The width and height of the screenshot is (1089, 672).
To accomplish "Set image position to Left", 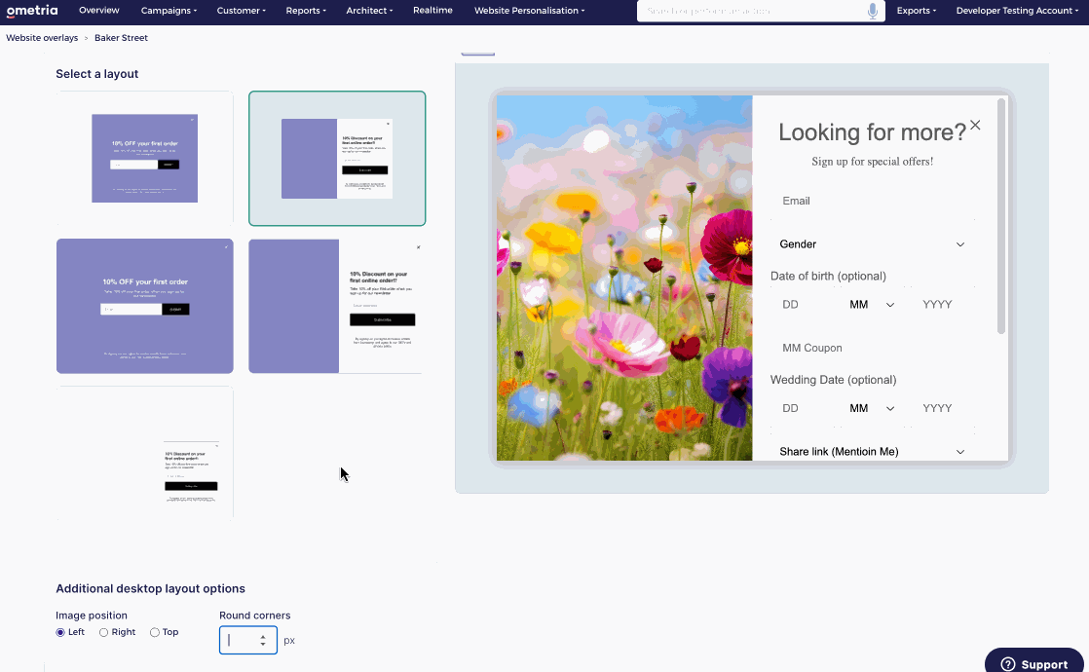I will (x=60, y=632).
